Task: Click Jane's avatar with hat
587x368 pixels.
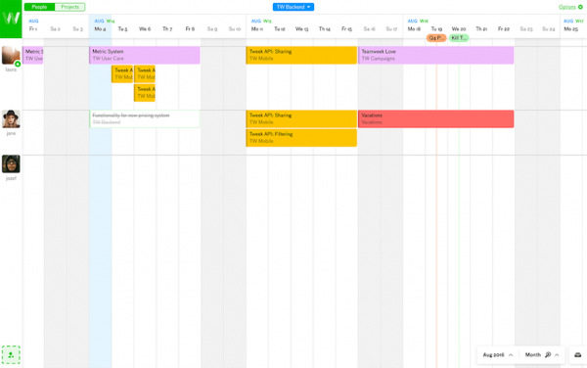Action: pyautogui.click(x=11, y=119)
